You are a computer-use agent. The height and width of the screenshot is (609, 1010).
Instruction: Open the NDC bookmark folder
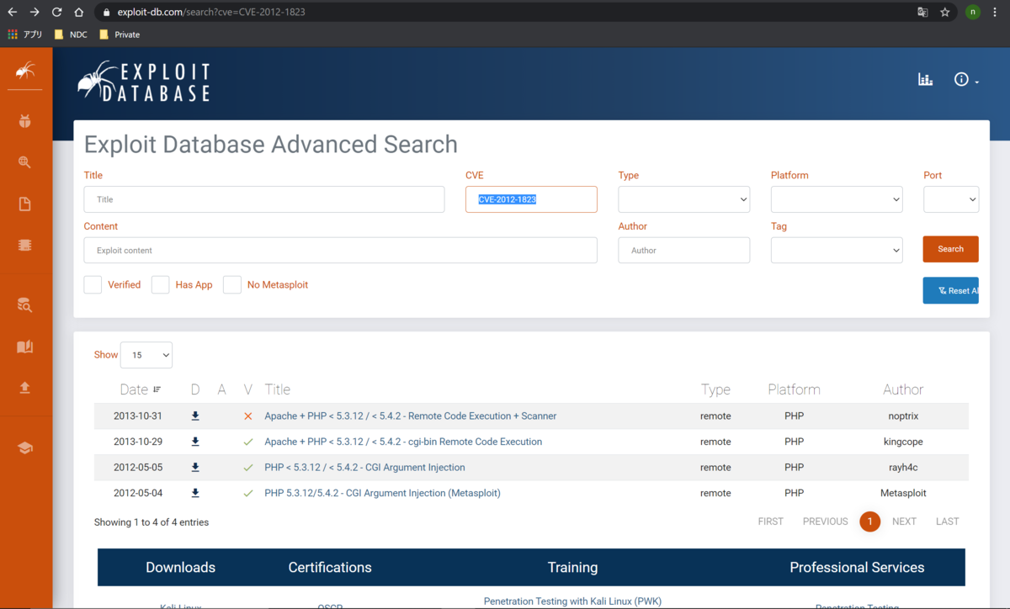(71, 34)
